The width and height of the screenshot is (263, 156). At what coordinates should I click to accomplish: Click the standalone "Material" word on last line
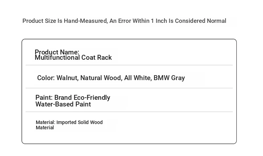(45, 128)
